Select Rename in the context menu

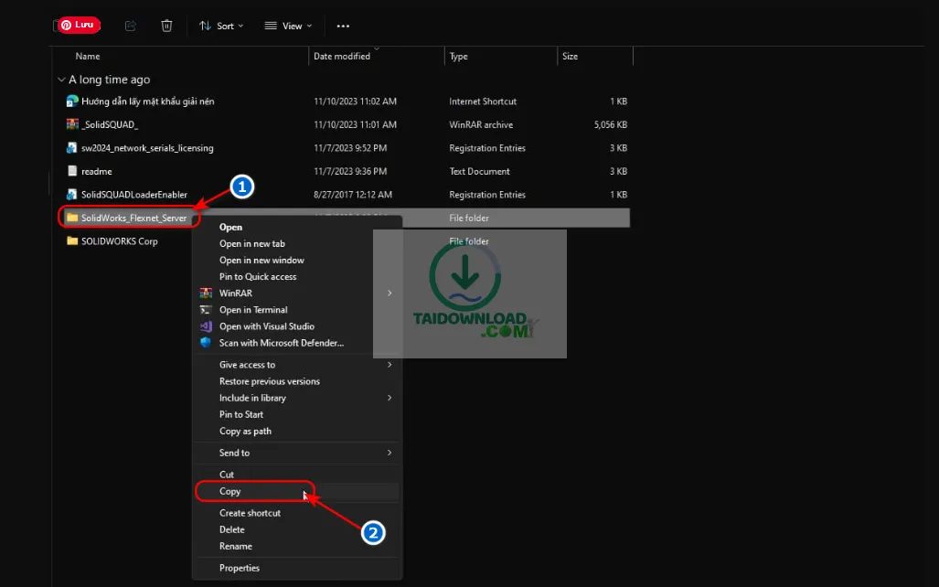pos(235,546)
